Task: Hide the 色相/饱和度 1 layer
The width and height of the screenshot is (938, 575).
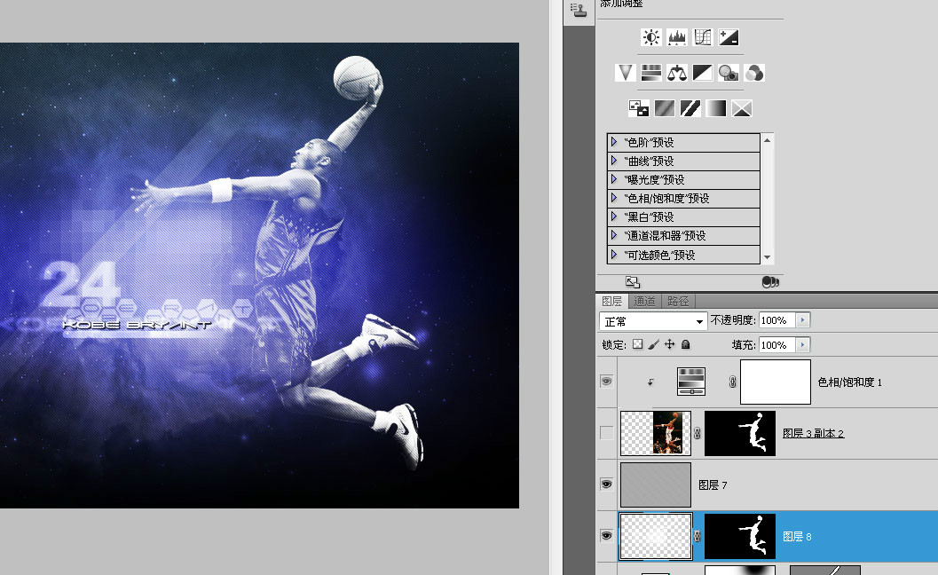Action: click(x=607, y=382)
